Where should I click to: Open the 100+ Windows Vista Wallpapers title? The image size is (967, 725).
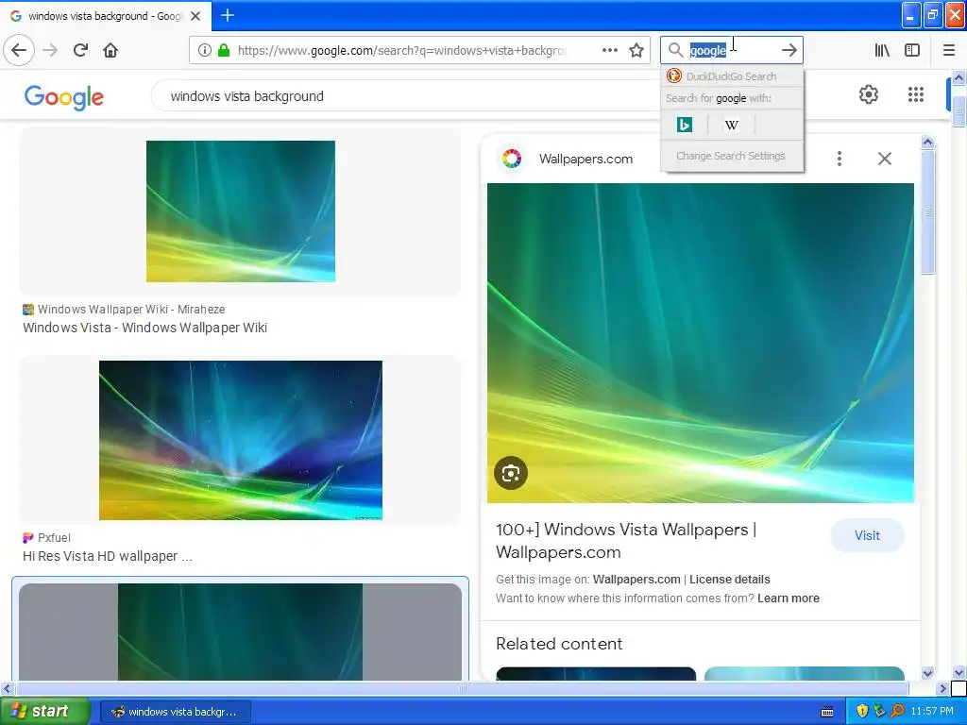click(625, 541)
